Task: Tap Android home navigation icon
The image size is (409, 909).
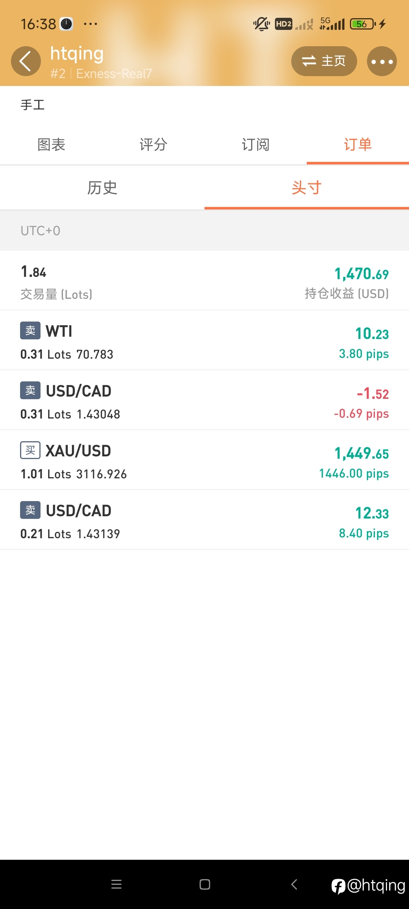Action: click(205, 884)
